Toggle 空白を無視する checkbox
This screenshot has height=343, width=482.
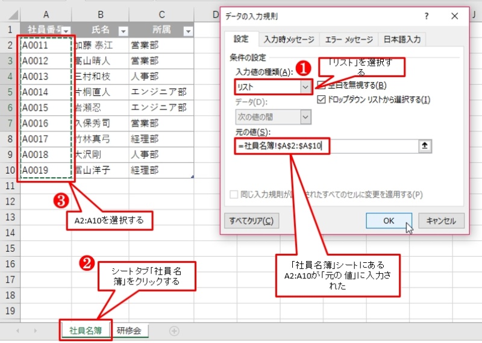coord(321,86)
